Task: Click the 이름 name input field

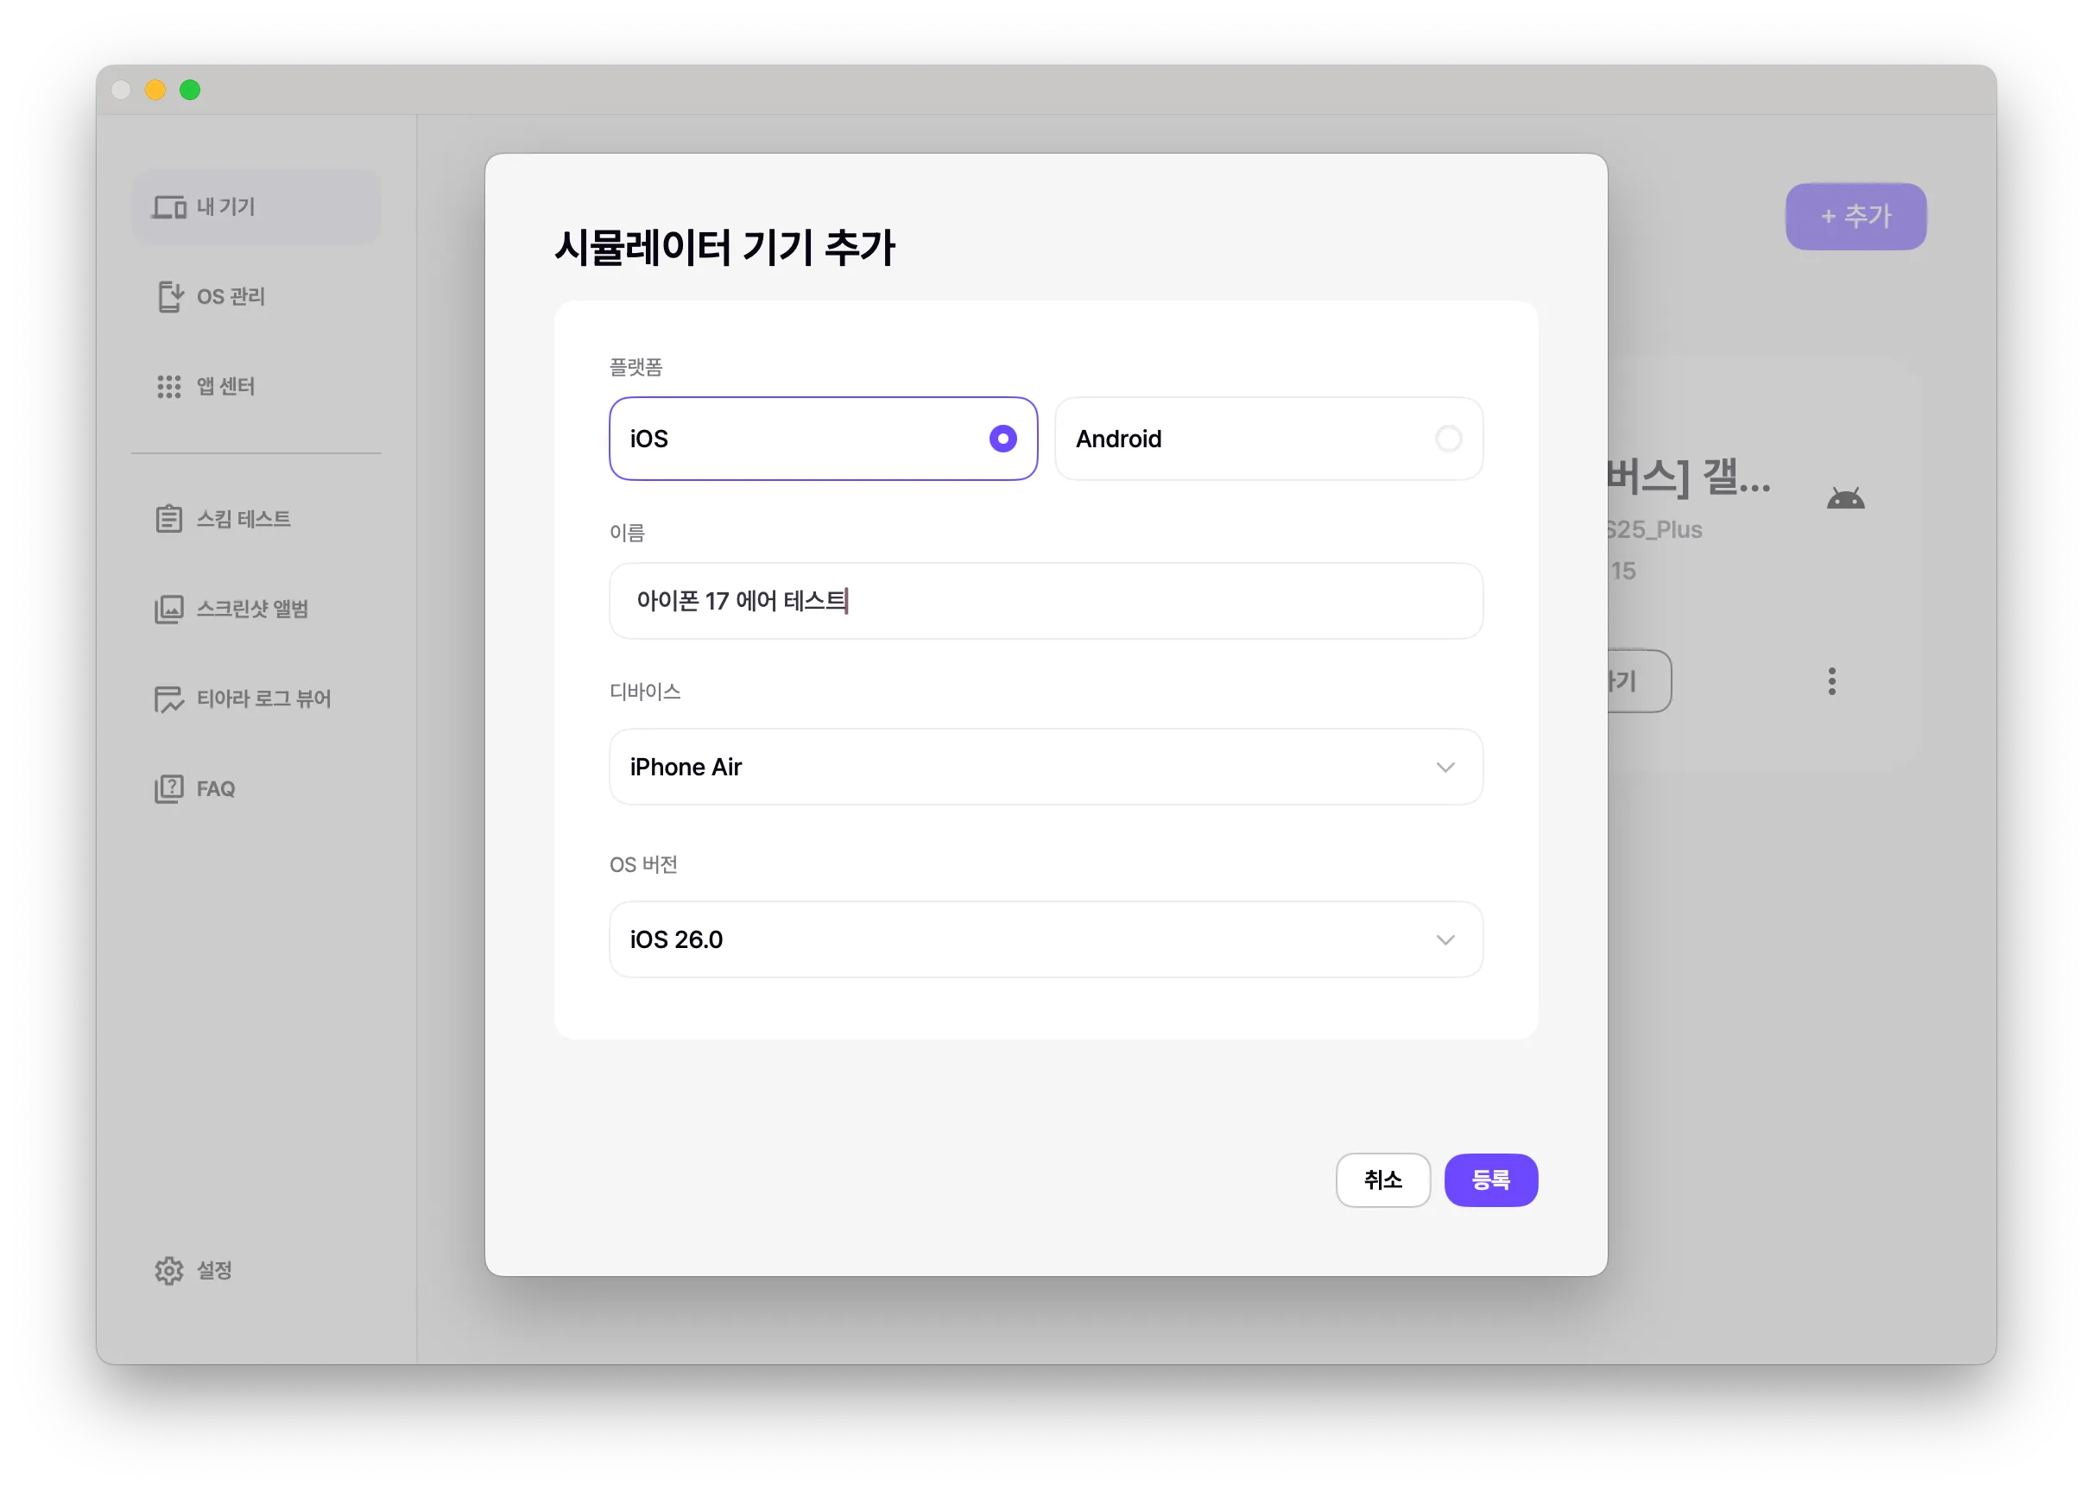Action: point(1046,602)
